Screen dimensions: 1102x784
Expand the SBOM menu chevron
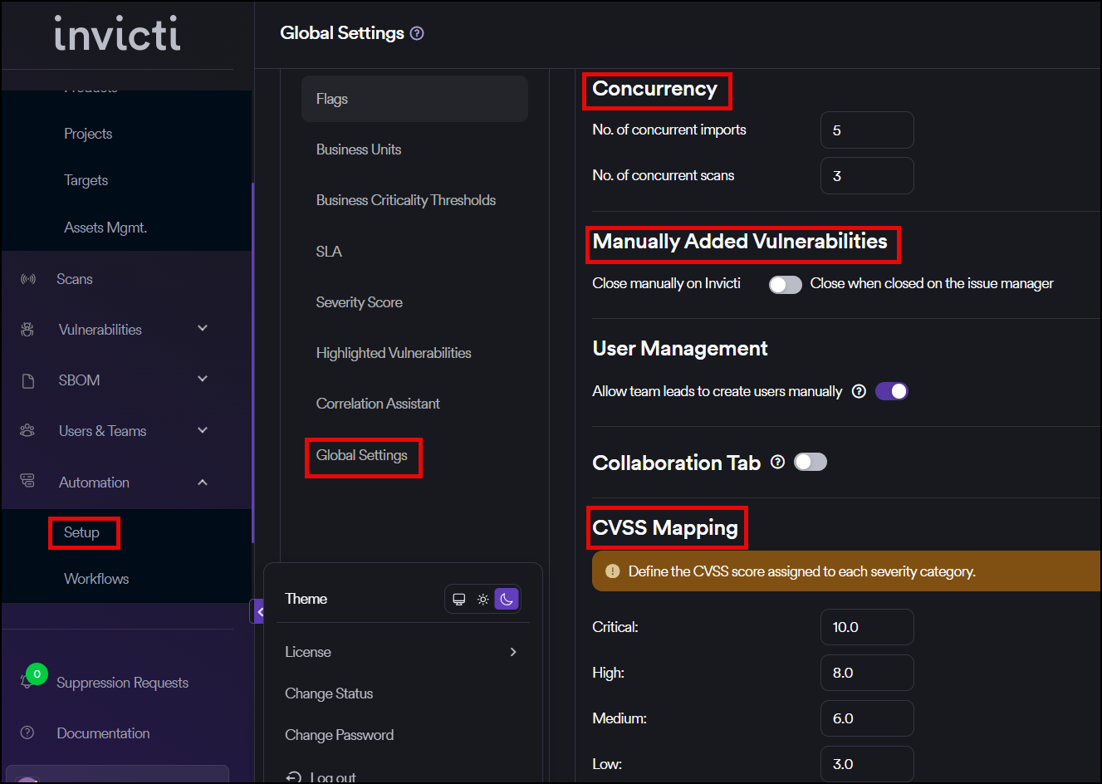tap(203, 380)
